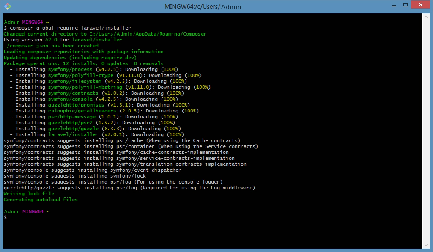433x252 pixels.
Task: Click the 'Installing symfony/console (v4.2.5)' line
Action: [94, 99]
